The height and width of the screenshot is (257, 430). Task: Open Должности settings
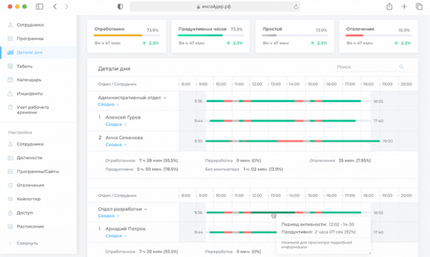tap(30, 157)
